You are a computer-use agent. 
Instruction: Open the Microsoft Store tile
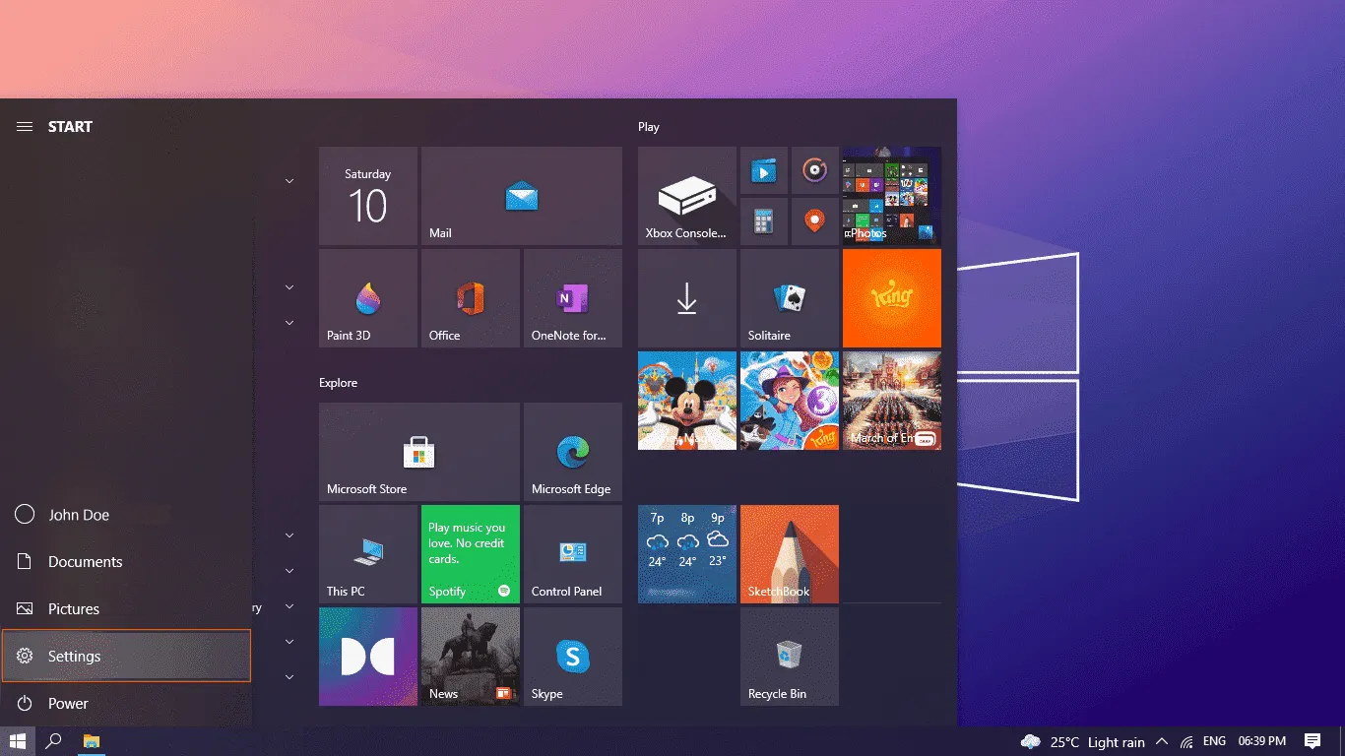(419, 452)
